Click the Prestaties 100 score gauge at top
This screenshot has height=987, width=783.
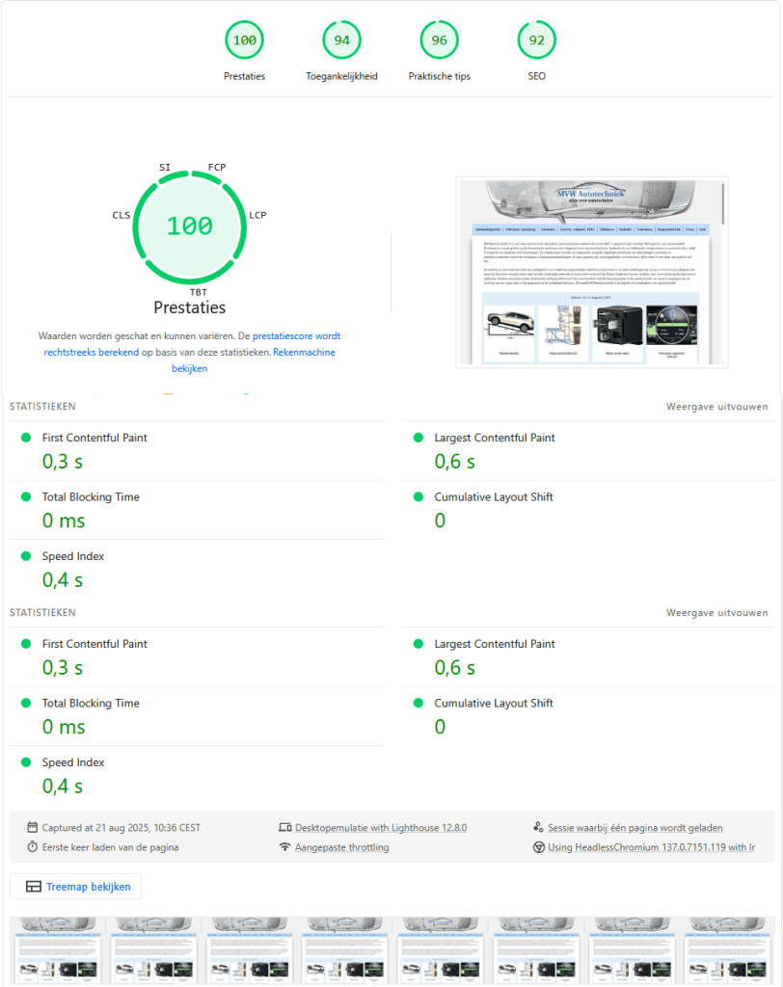coord(244,40)
